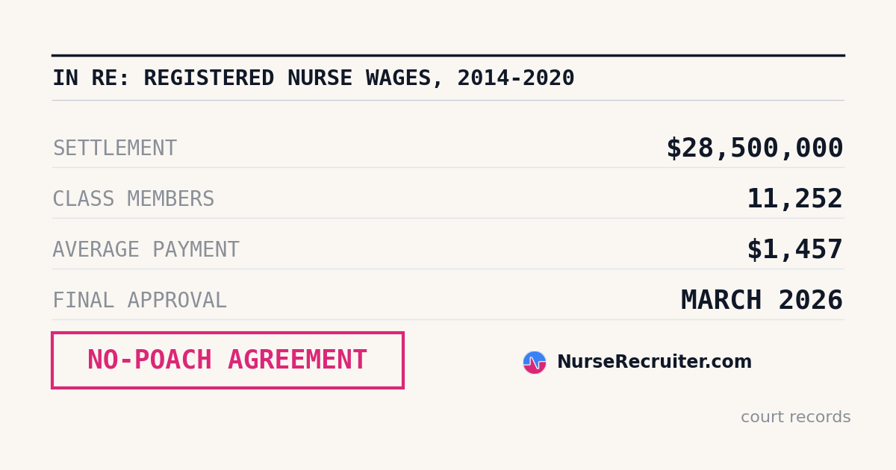896x470 pixels.
Task: Click the divider line under FINAL APPROVAL row
Action: tap(448, 319)
